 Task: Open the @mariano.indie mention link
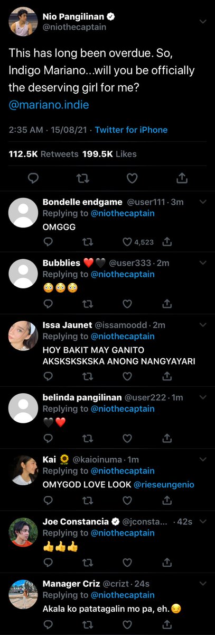point(49,105)
